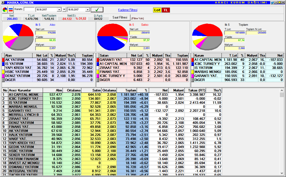The height and width of the screenshot is (177, 286).
Task: Select HALK YATIRIM row
Action: (112, 135)
